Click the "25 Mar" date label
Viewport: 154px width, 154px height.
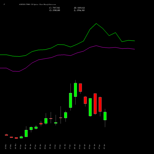[6, 147]
